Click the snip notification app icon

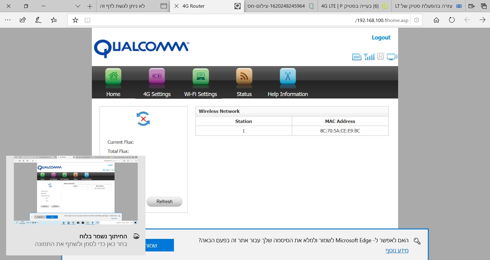pyautogui.click(x=136, y=236)
